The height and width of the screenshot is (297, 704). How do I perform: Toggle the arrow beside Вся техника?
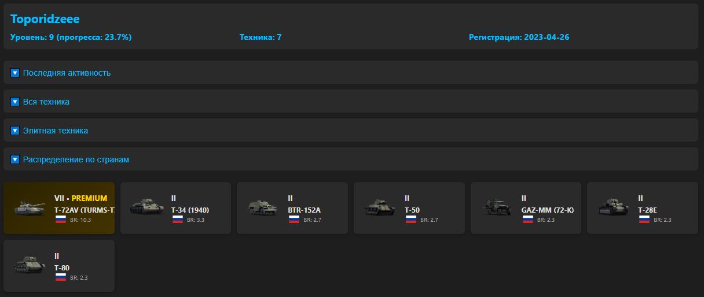click(15, 102)
